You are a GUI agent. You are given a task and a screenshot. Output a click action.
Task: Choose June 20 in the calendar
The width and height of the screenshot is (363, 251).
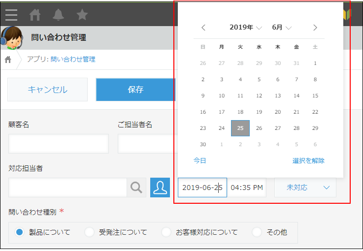click(x=278, y=112)
